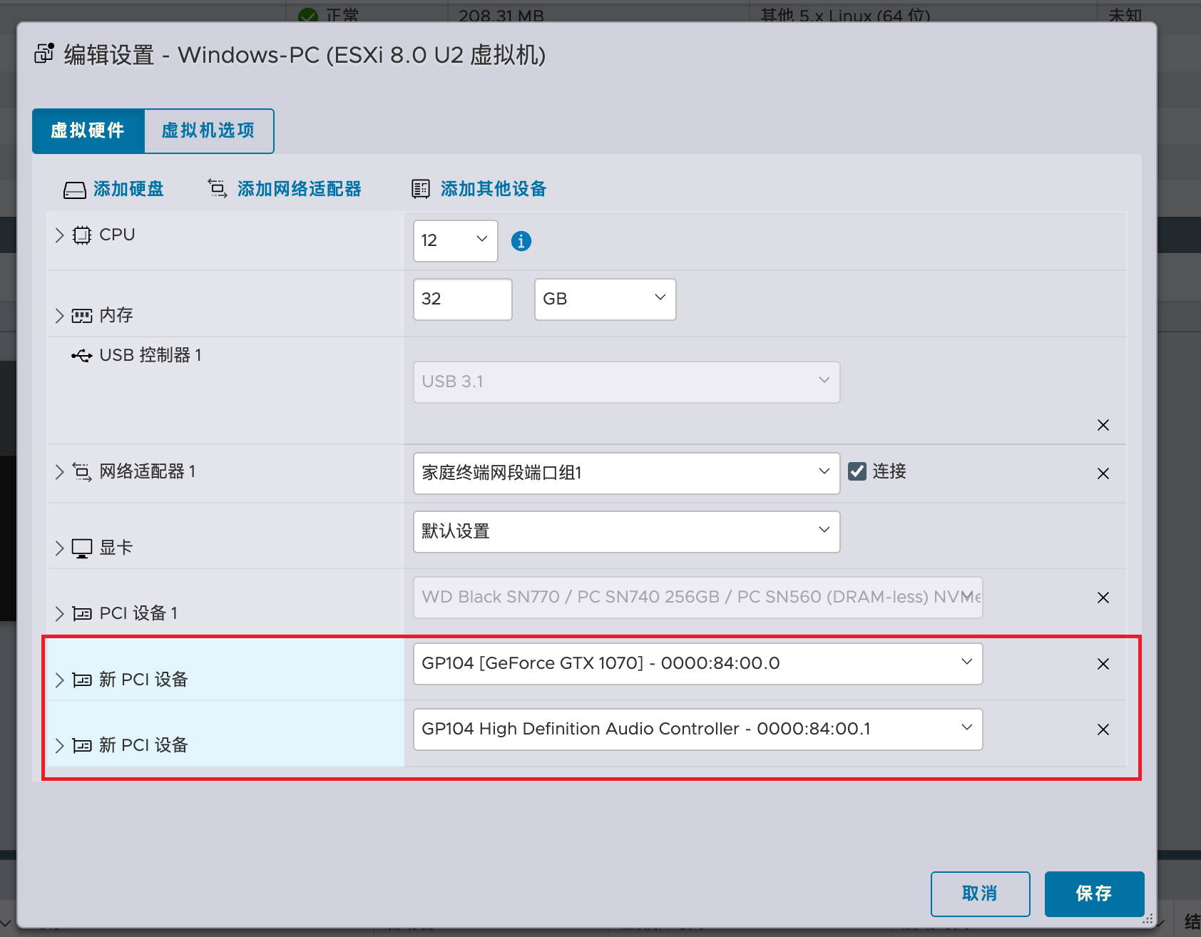Screen dimensions: 1201x937
Task: Expand the CPU settings row
Action: click(x=60, y=235)
